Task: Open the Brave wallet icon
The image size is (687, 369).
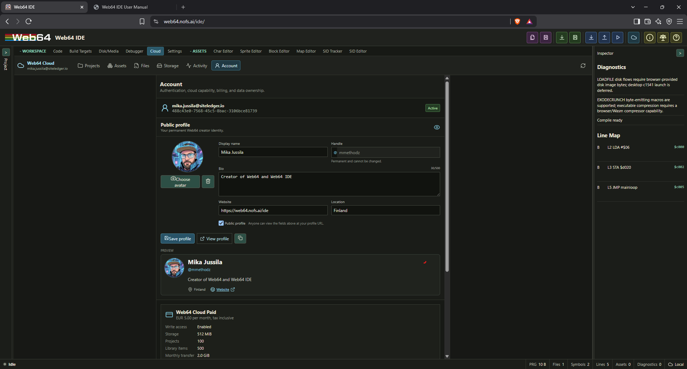Action: [x=647, y=21]
